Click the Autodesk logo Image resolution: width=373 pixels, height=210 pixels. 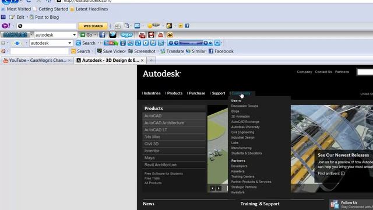162,73
